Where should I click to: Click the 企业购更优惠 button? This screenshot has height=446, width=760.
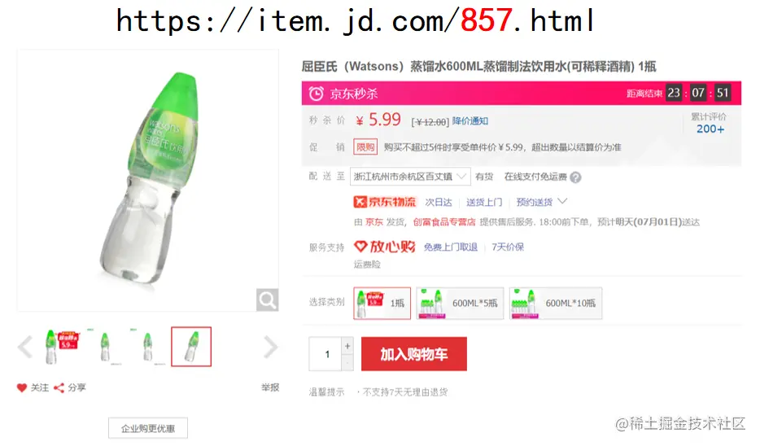coord(148,429)
